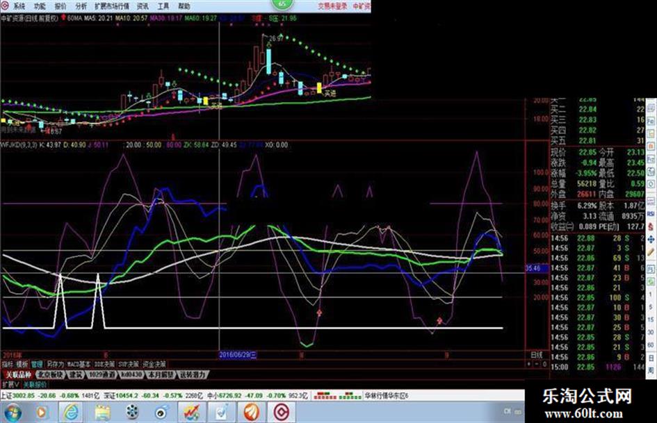Viewport: 657px width, 423px height.
Task: Switch to the MACD基本 indicator tab
Action: (79, 364)
